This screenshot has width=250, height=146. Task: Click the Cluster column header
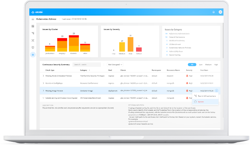[123, 70]
